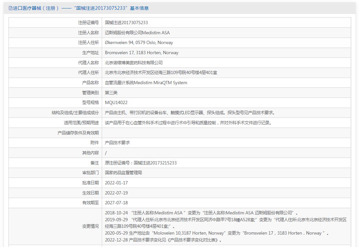This screenshot has height=247, width=361.
Task: Click the product name 血管流量计系统Medistim MiraQTM System
Action: [146, 83]
